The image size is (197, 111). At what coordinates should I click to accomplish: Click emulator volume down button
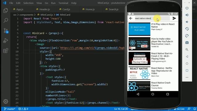click(x=187, y=22)
